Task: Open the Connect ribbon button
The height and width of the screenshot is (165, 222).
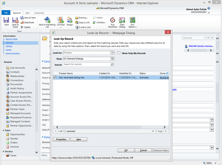Action: [x=61, y=22]
